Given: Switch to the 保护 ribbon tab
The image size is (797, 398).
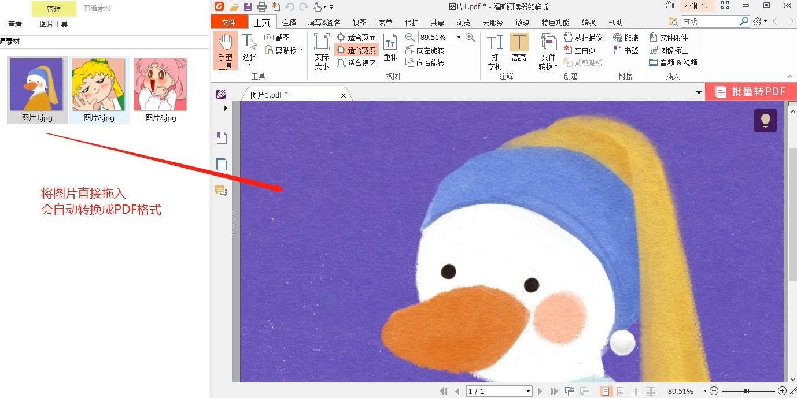Looking at the screenshot, I should [x=412, y=23].
